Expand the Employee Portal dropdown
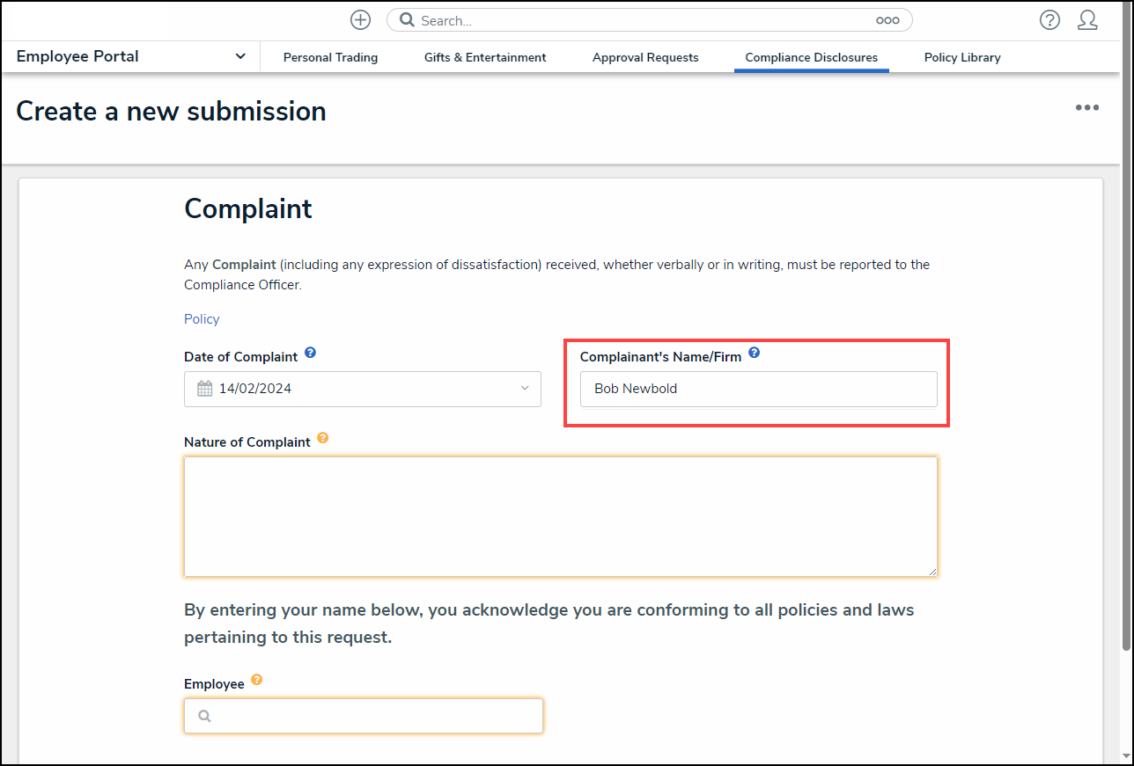 point(240,56)
